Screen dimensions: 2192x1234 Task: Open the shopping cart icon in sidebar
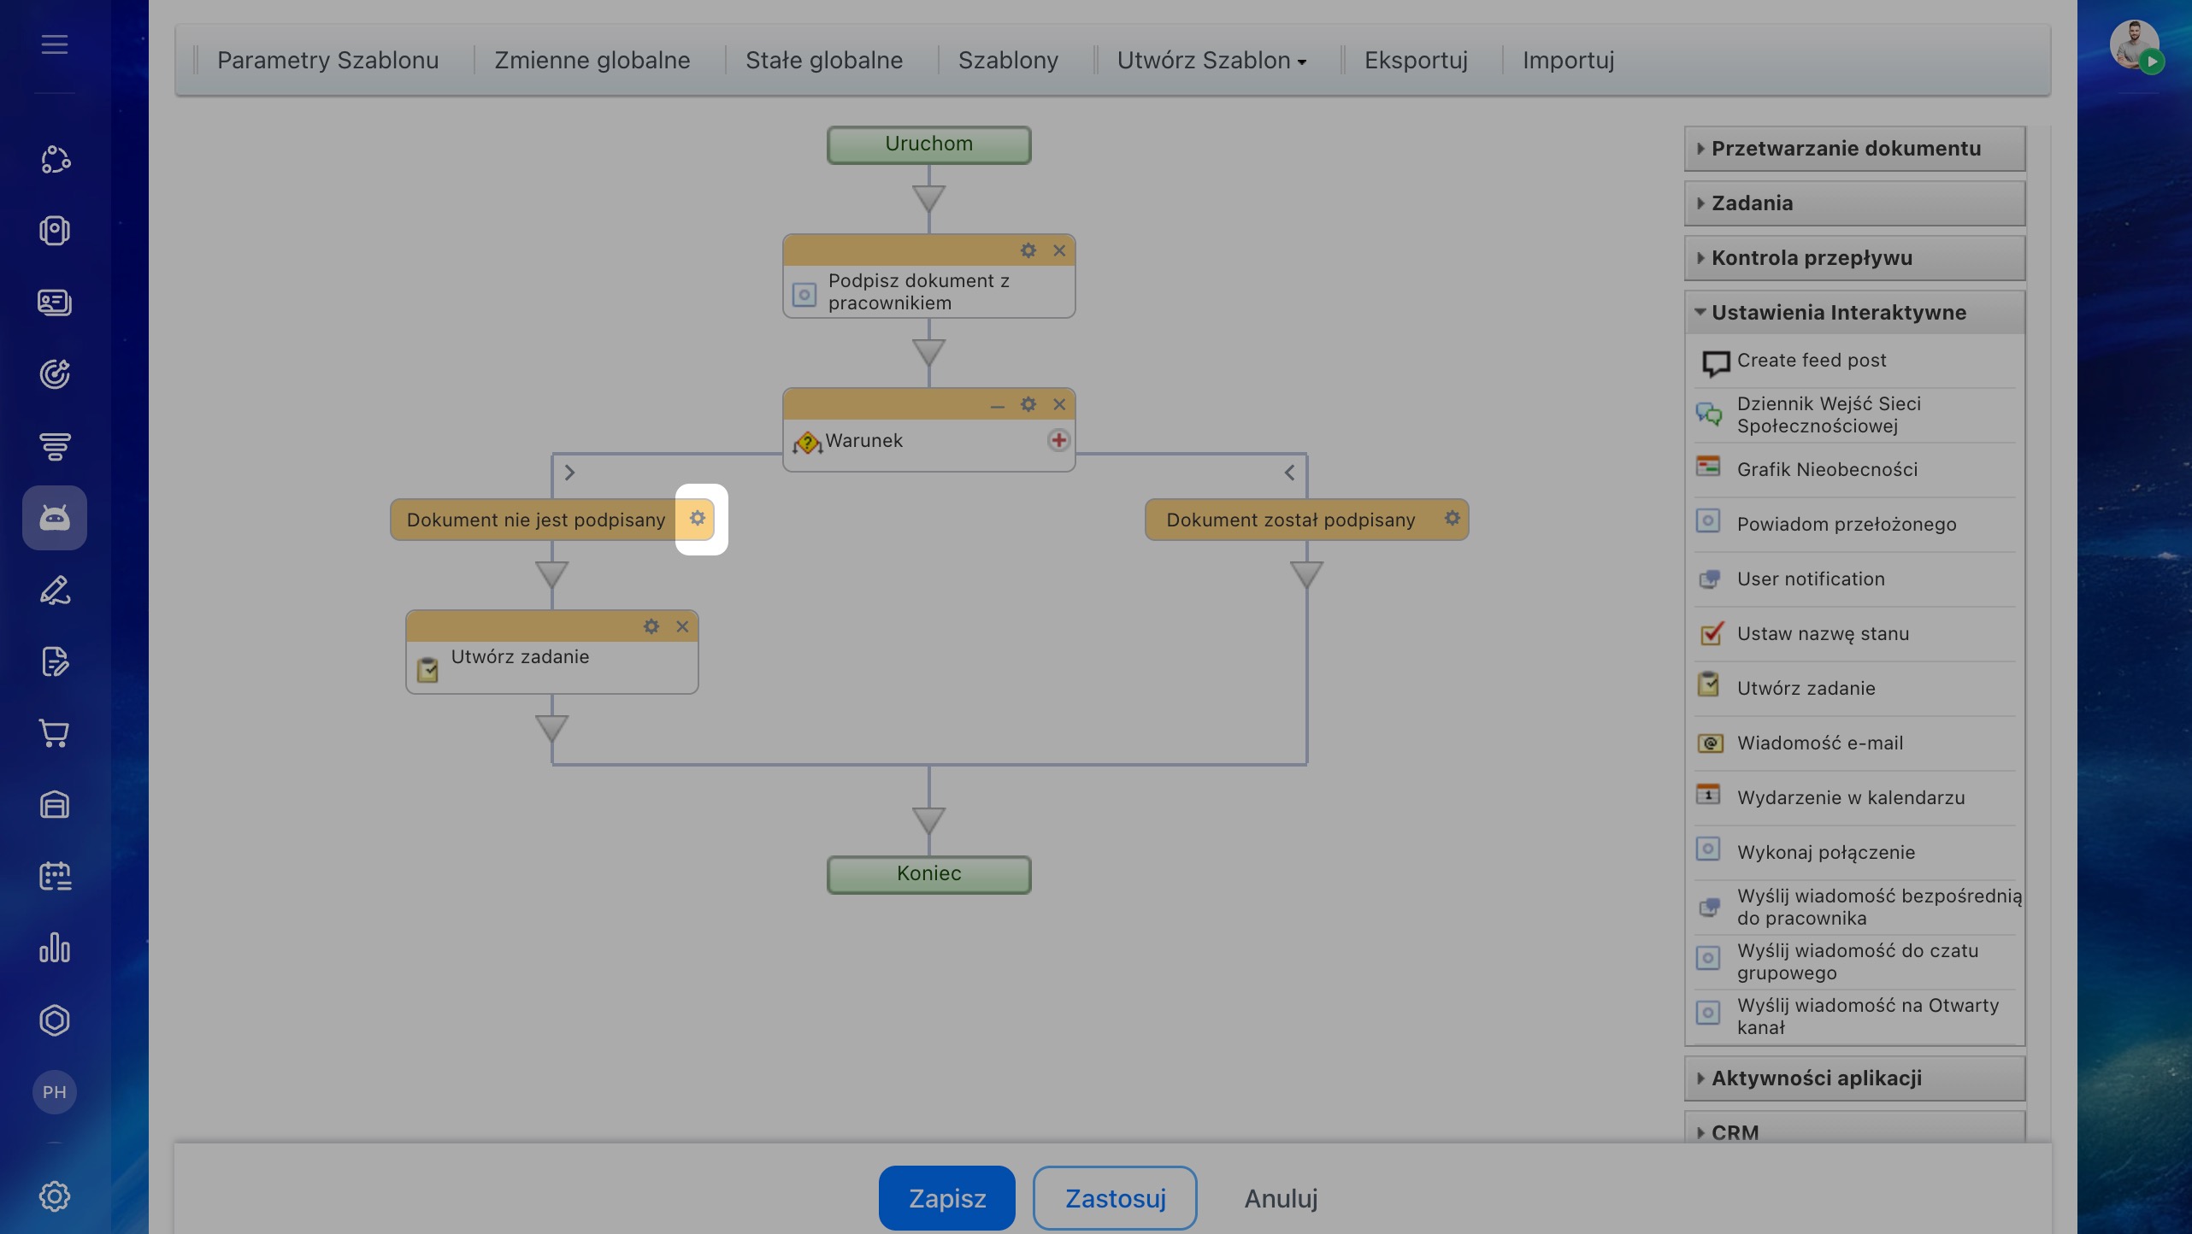pos(55,733)
